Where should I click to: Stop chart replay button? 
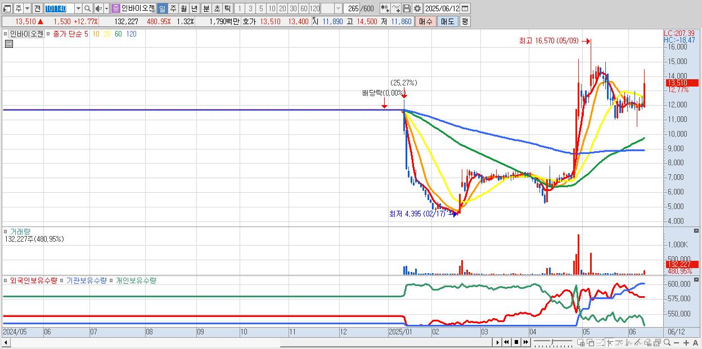pos(516,342)
